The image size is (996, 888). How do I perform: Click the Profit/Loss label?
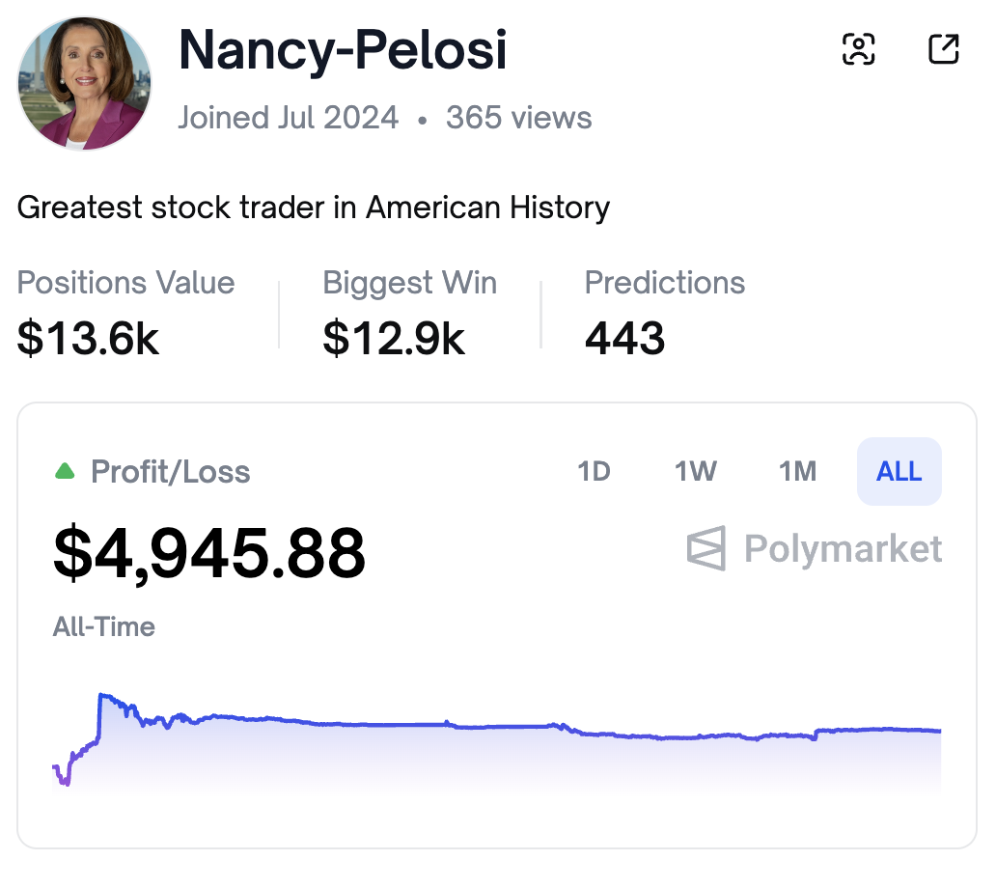click(x=170, y=472)
